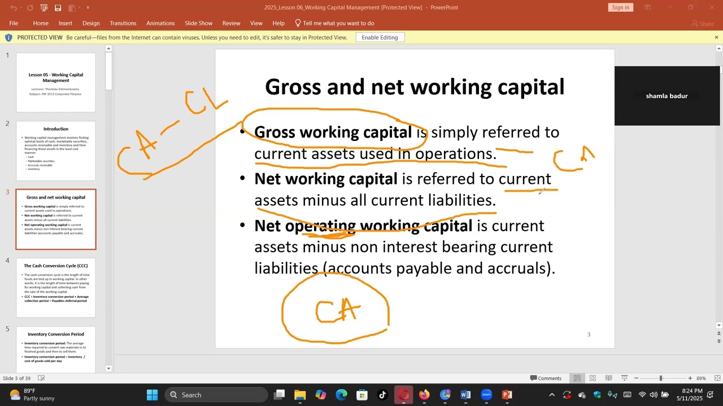Click Fit slide to current window icon

click(717, 378)
